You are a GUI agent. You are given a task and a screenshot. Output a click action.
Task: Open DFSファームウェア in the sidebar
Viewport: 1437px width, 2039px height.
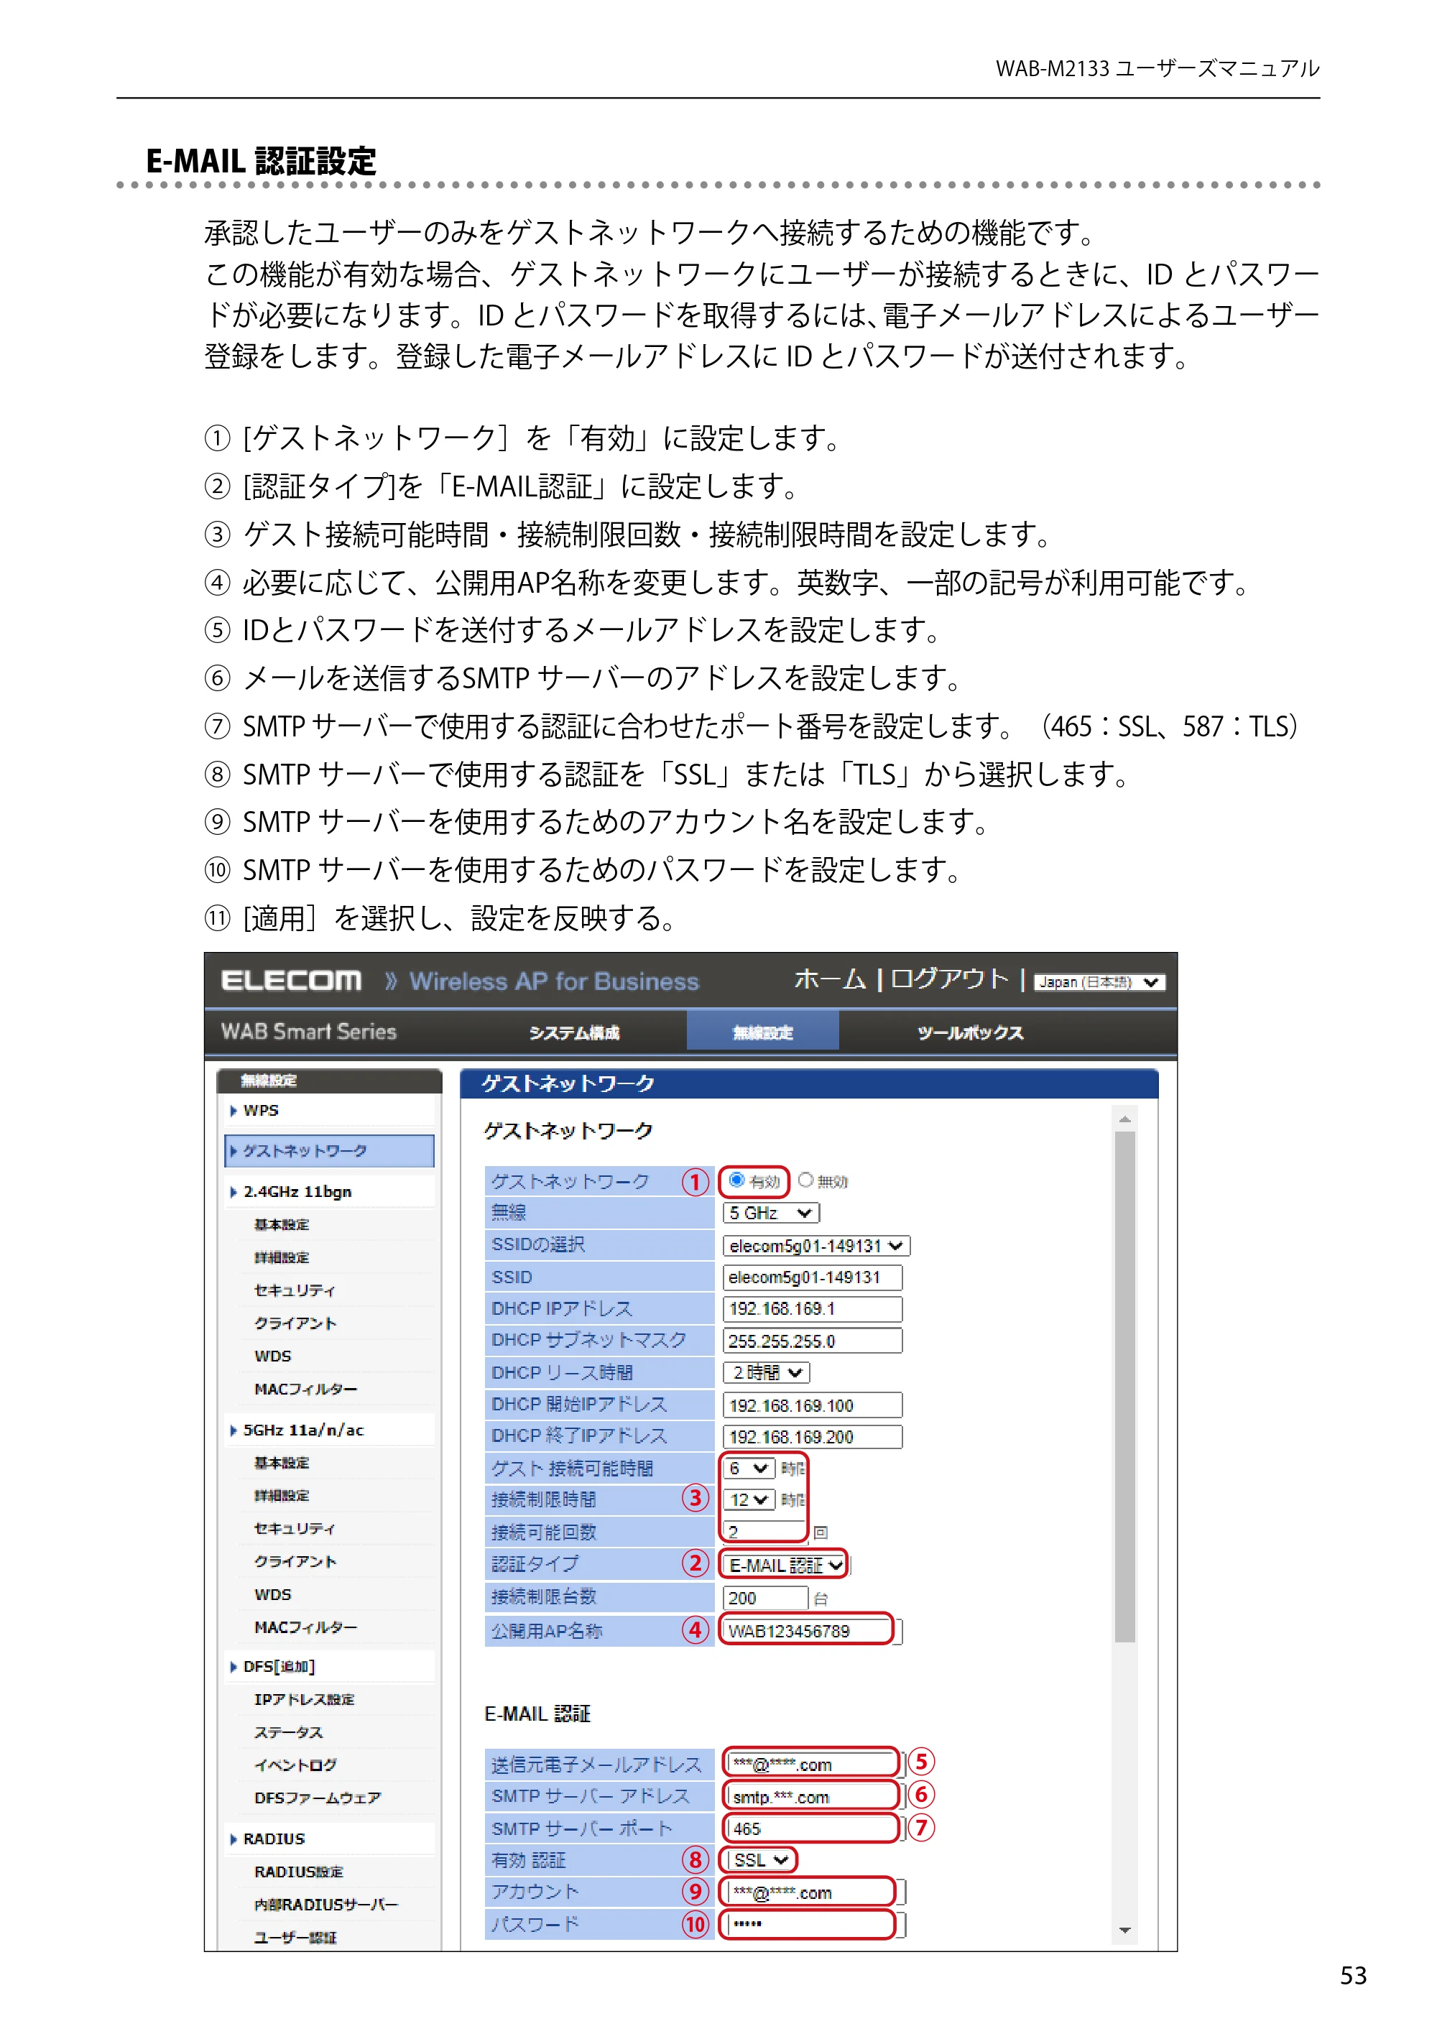pos(317,1798)
